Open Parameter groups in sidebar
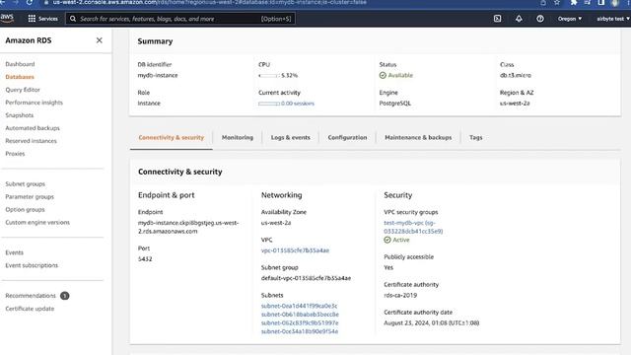The width and height of the screenshot is (631, 355). [x=30, y=197]
